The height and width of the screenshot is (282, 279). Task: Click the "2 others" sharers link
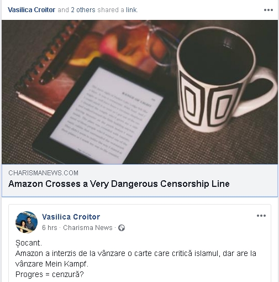click(x=83, y=10)
